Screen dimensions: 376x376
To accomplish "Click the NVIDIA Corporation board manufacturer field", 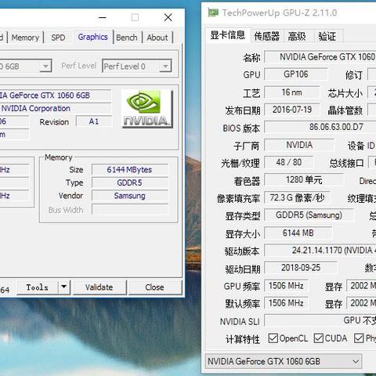I will point(56,108).
